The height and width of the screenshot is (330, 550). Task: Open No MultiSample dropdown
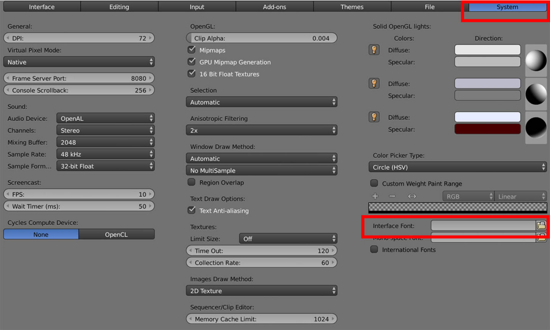tap(262, 170)
